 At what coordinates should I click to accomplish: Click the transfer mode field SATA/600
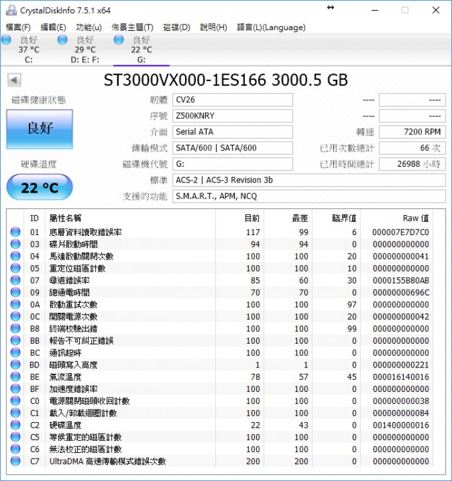click(x=232, y=148)
